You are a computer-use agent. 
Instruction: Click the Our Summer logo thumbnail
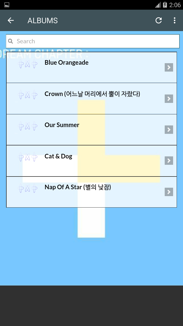coord(28,126)
